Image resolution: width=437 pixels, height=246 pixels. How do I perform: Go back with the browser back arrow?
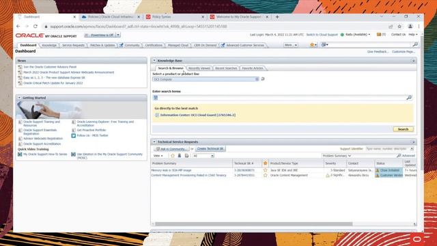point(18,26)
